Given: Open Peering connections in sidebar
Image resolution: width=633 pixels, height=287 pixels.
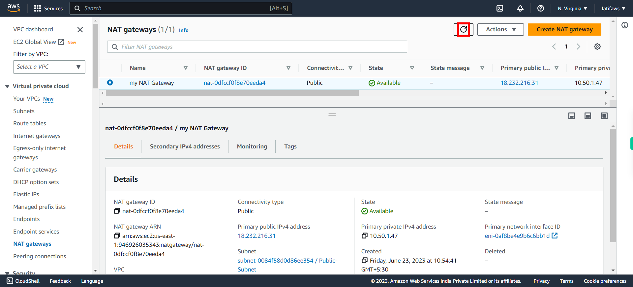Looking at the screenshot, I should [x=40, y=256].
